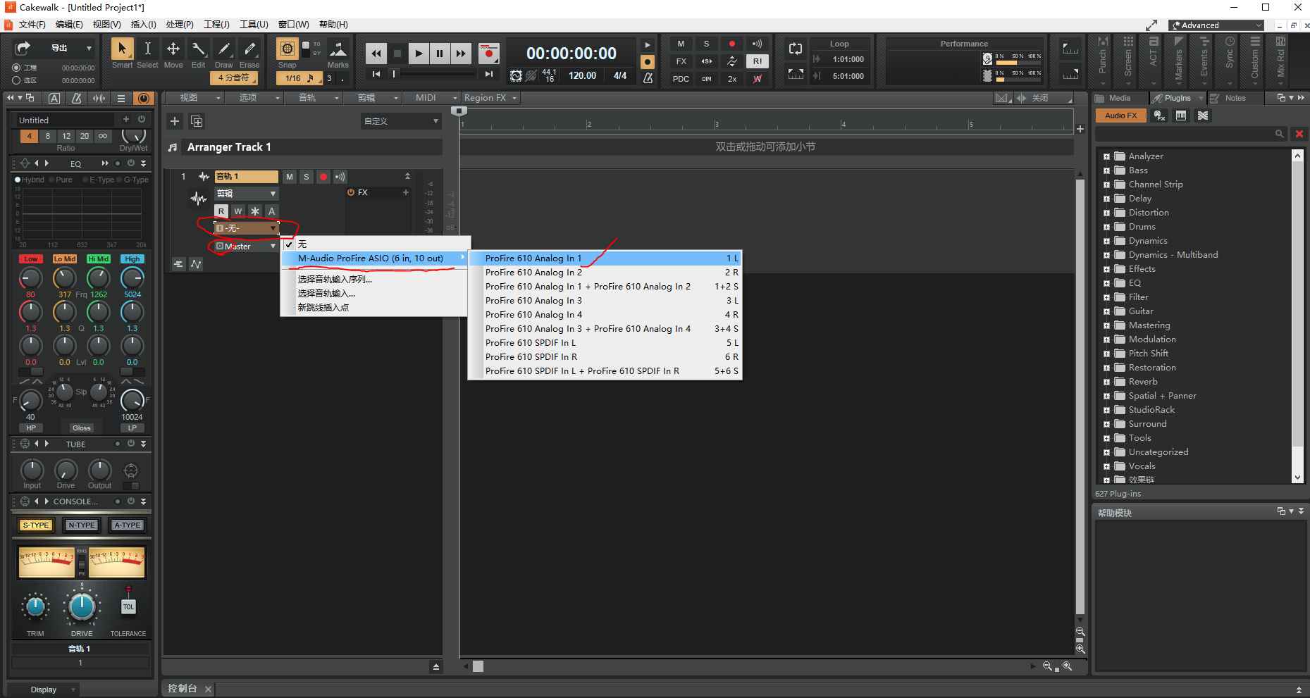
Task: Click the plugin search field
Action: 1192,134
